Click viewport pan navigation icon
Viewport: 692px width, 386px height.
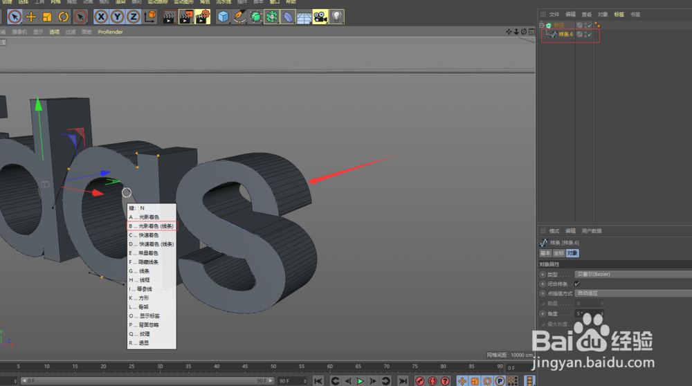coord(509,32)
